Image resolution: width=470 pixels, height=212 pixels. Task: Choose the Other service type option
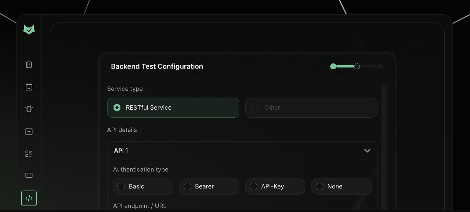[255, 107]
